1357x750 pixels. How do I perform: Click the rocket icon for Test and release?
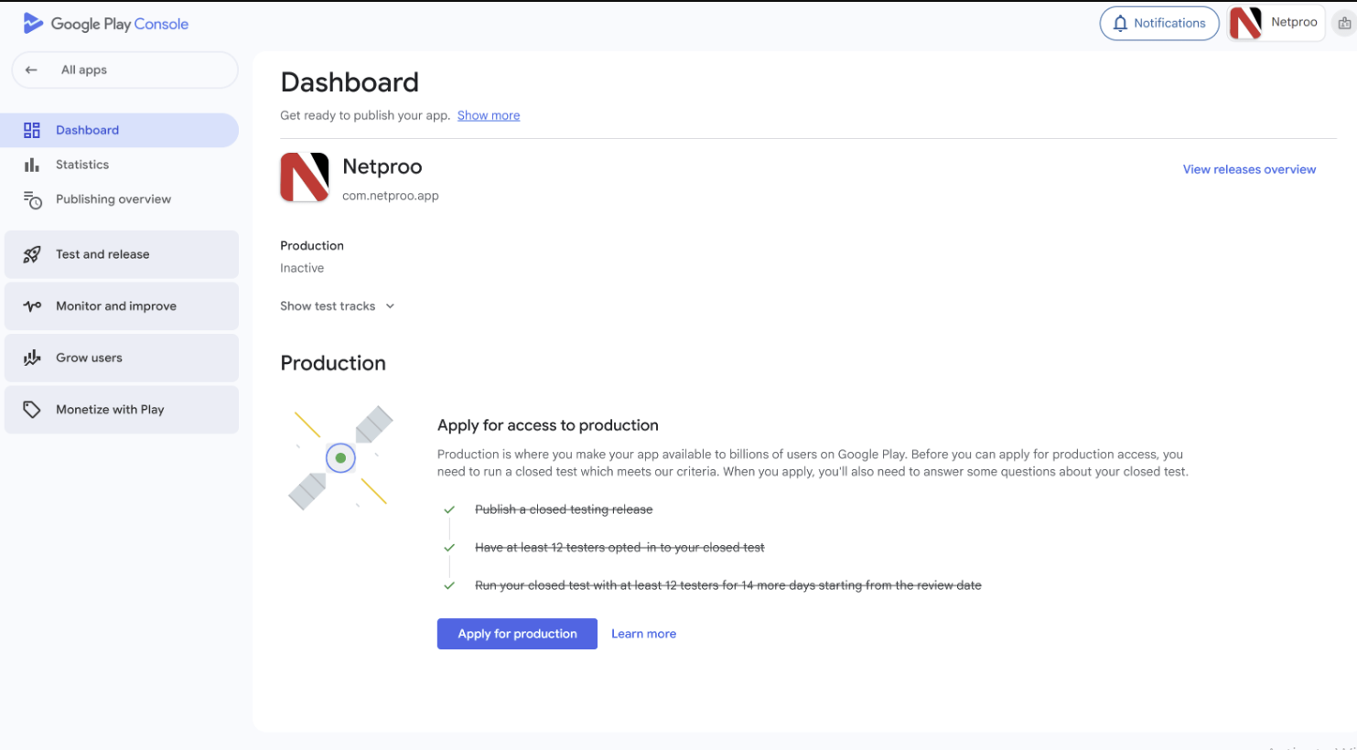coord(32,254)
